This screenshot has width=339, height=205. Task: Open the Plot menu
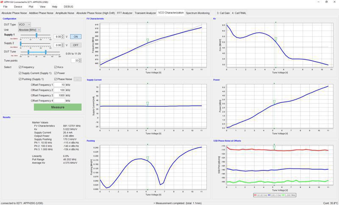31,7
